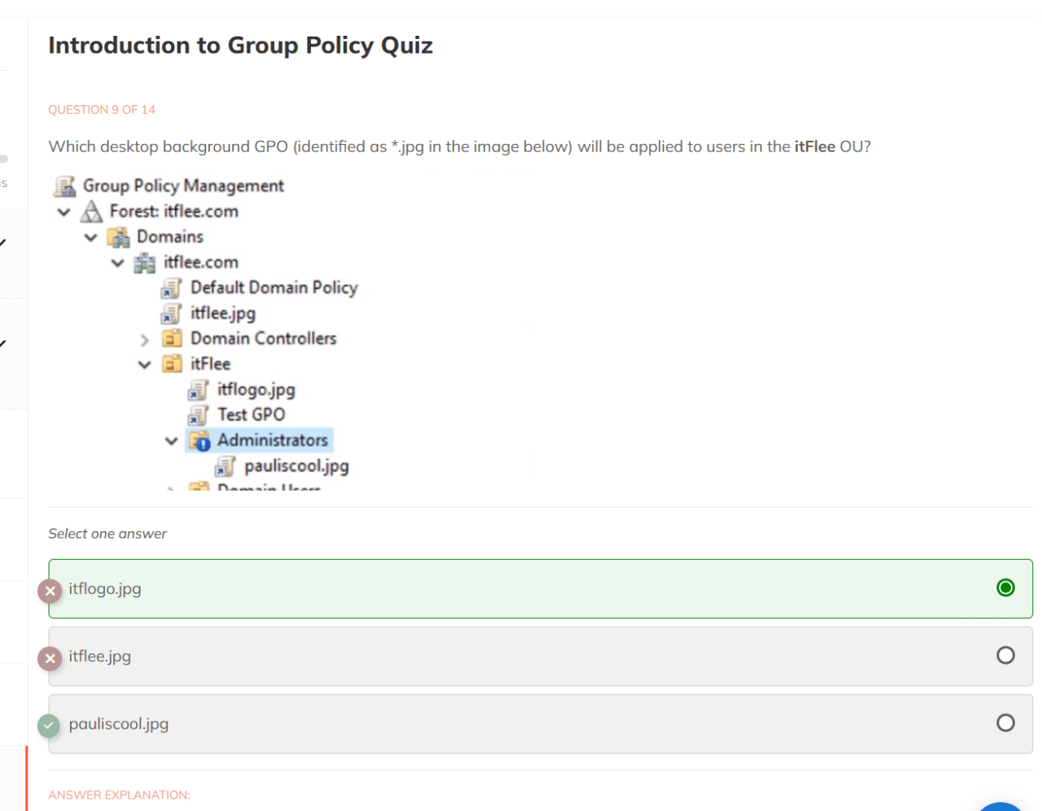Collapse the itFlee OU chevron
Viewport: 1042px width, 811px height.
click(145, 364)
